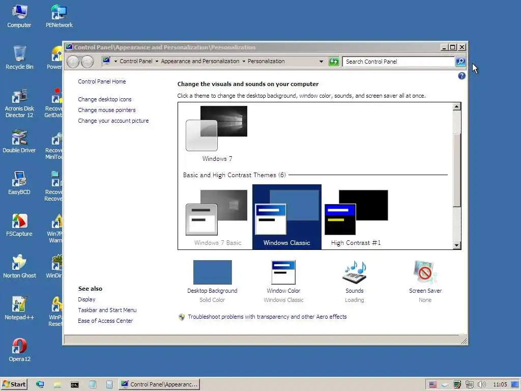
Task: Click Change mouse pointers link
Action: [107, 110]
